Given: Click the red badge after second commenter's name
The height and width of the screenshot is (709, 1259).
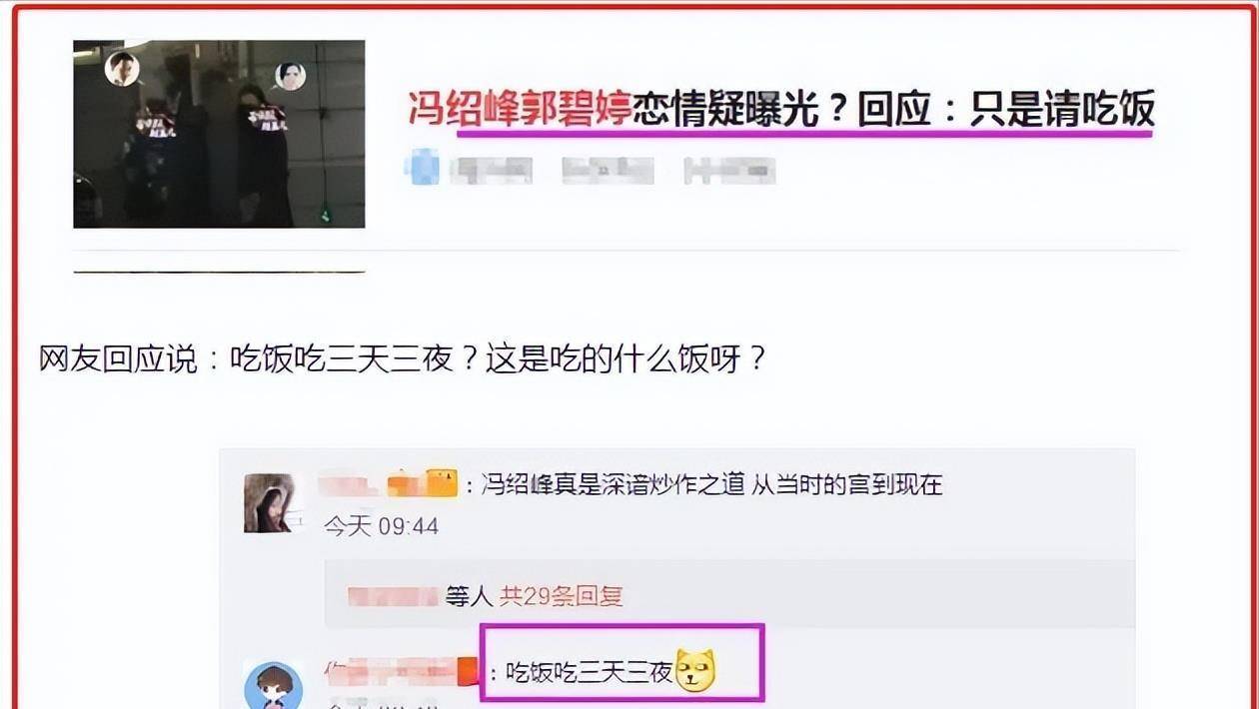Looking at the screenshot, I should point(467,669).
